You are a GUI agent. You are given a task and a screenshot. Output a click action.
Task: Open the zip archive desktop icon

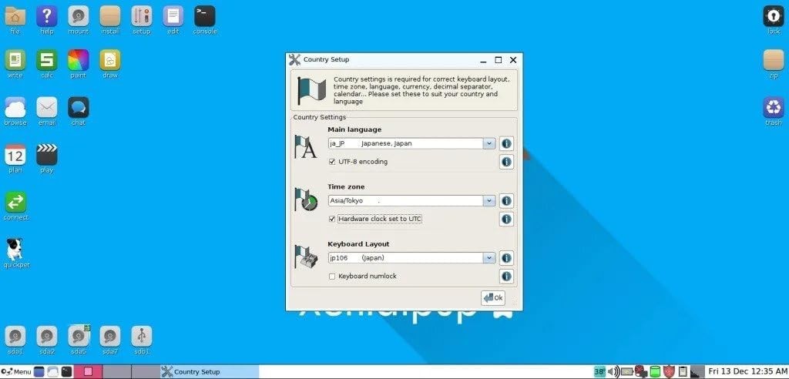[x=774, y=60]
